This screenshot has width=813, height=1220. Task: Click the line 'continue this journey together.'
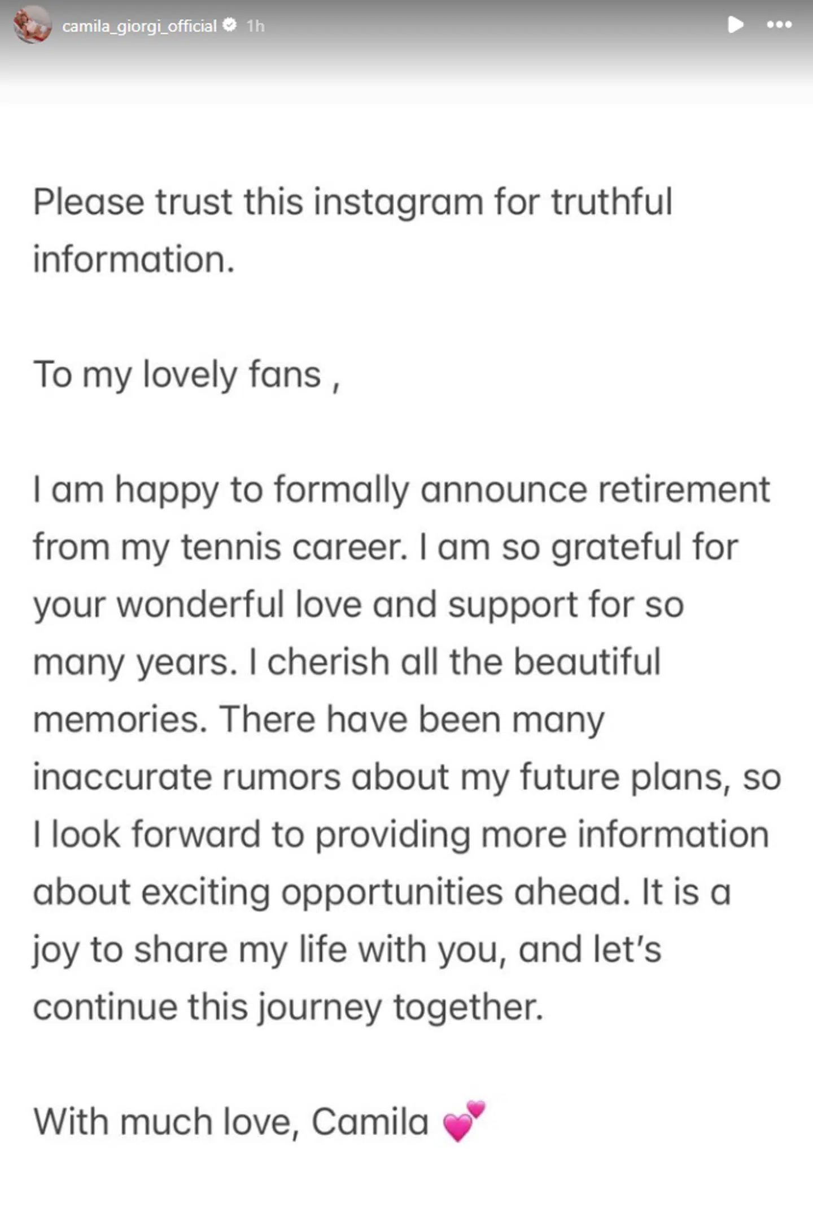tap(288, 1007)
